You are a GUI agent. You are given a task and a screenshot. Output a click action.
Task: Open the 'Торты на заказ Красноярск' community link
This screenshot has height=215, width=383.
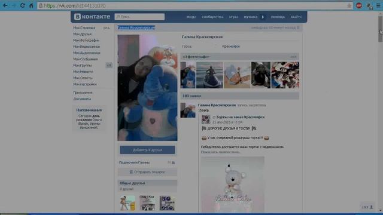[241, 117]
